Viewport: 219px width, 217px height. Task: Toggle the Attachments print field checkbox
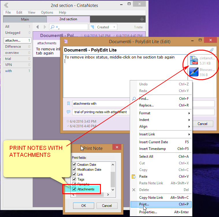(x=74, y=189)
